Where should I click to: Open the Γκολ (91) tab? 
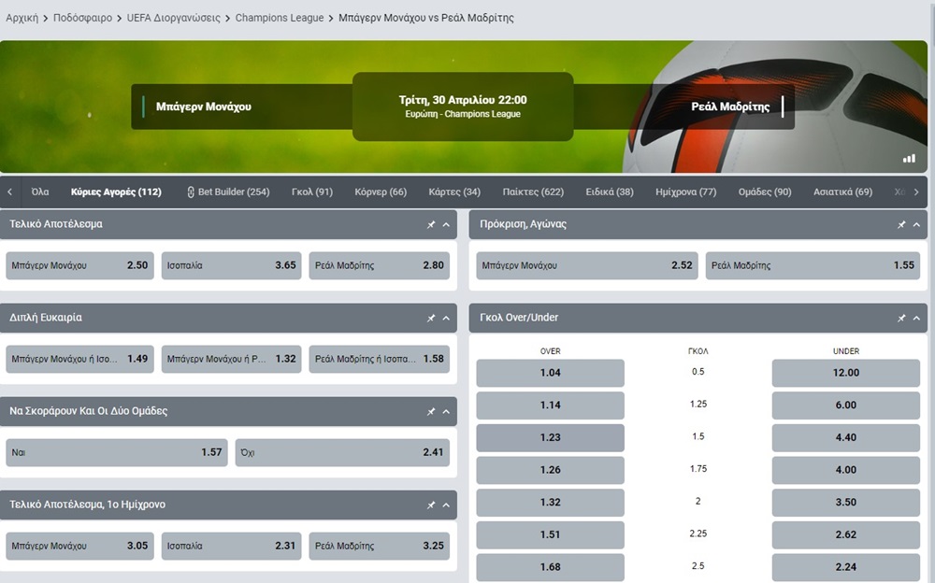coord(312,192)
